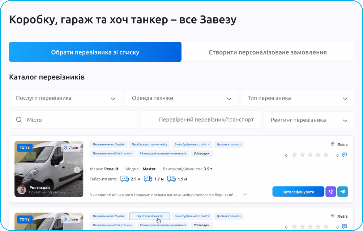
Task: Click vehicle length icon 2.9 м
Action: click(124, 179)
